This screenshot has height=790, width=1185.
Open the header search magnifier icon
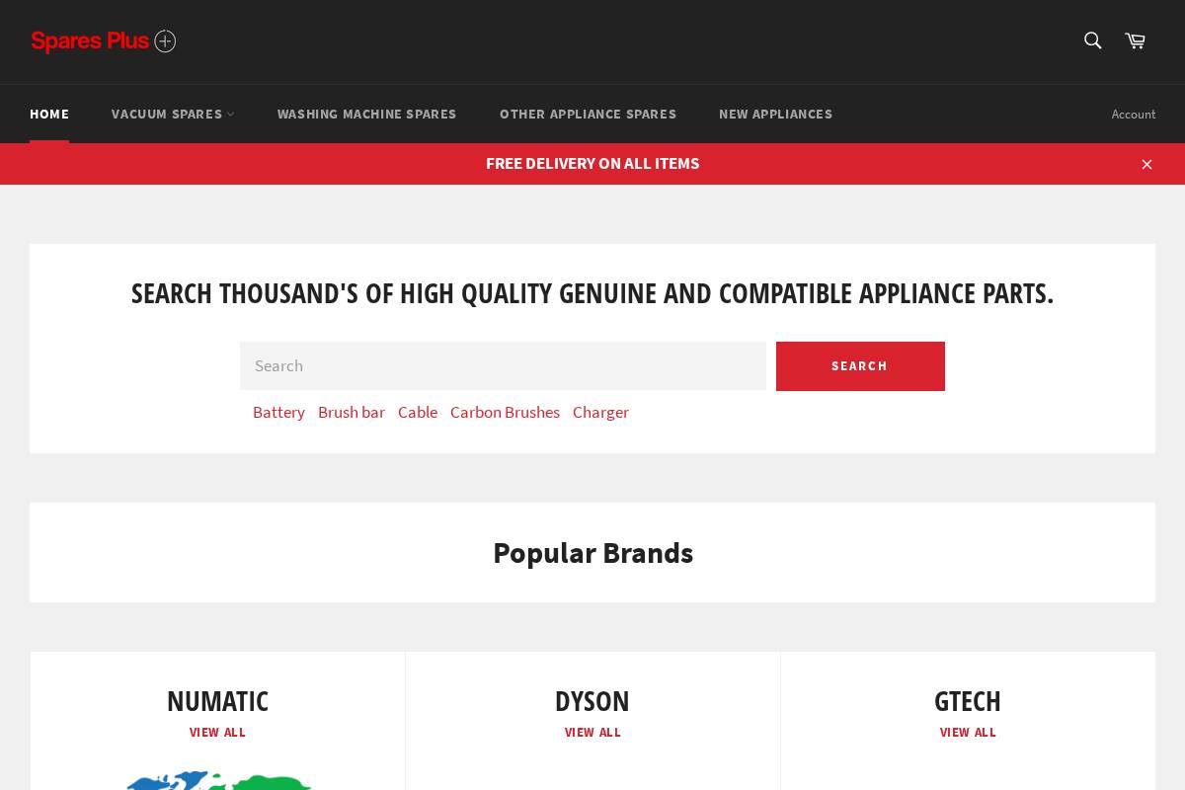(x=1092, y=40)
